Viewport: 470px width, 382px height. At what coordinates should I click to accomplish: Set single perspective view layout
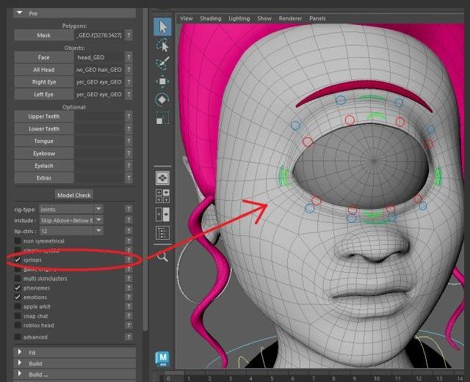(162, 178)
